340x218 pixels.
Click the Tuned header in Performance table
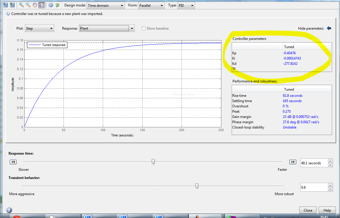click(289, 89)
